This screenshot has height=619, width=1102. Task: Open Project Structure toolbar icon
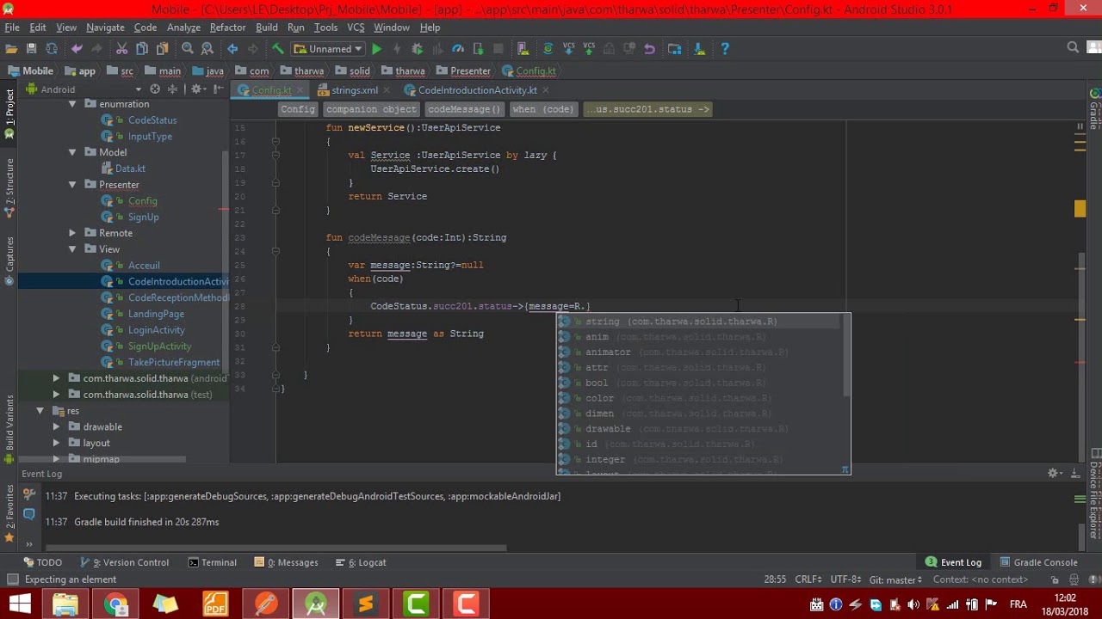pos(675,49)
